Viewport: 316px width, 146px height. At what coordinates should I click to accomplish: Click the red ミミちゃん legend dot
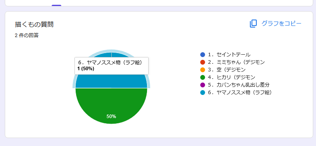point(203,62)
